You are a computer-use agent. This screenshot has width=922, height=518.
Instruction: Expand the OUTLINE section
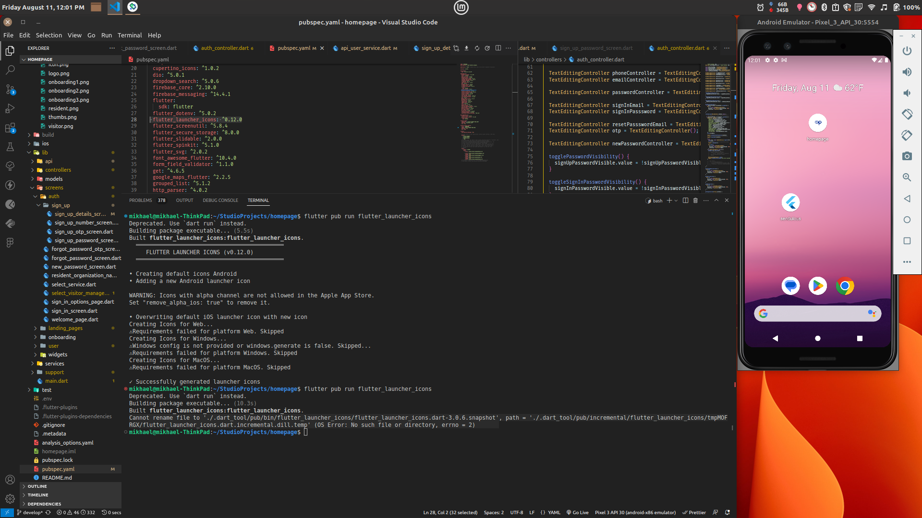[x=37, y=486]
